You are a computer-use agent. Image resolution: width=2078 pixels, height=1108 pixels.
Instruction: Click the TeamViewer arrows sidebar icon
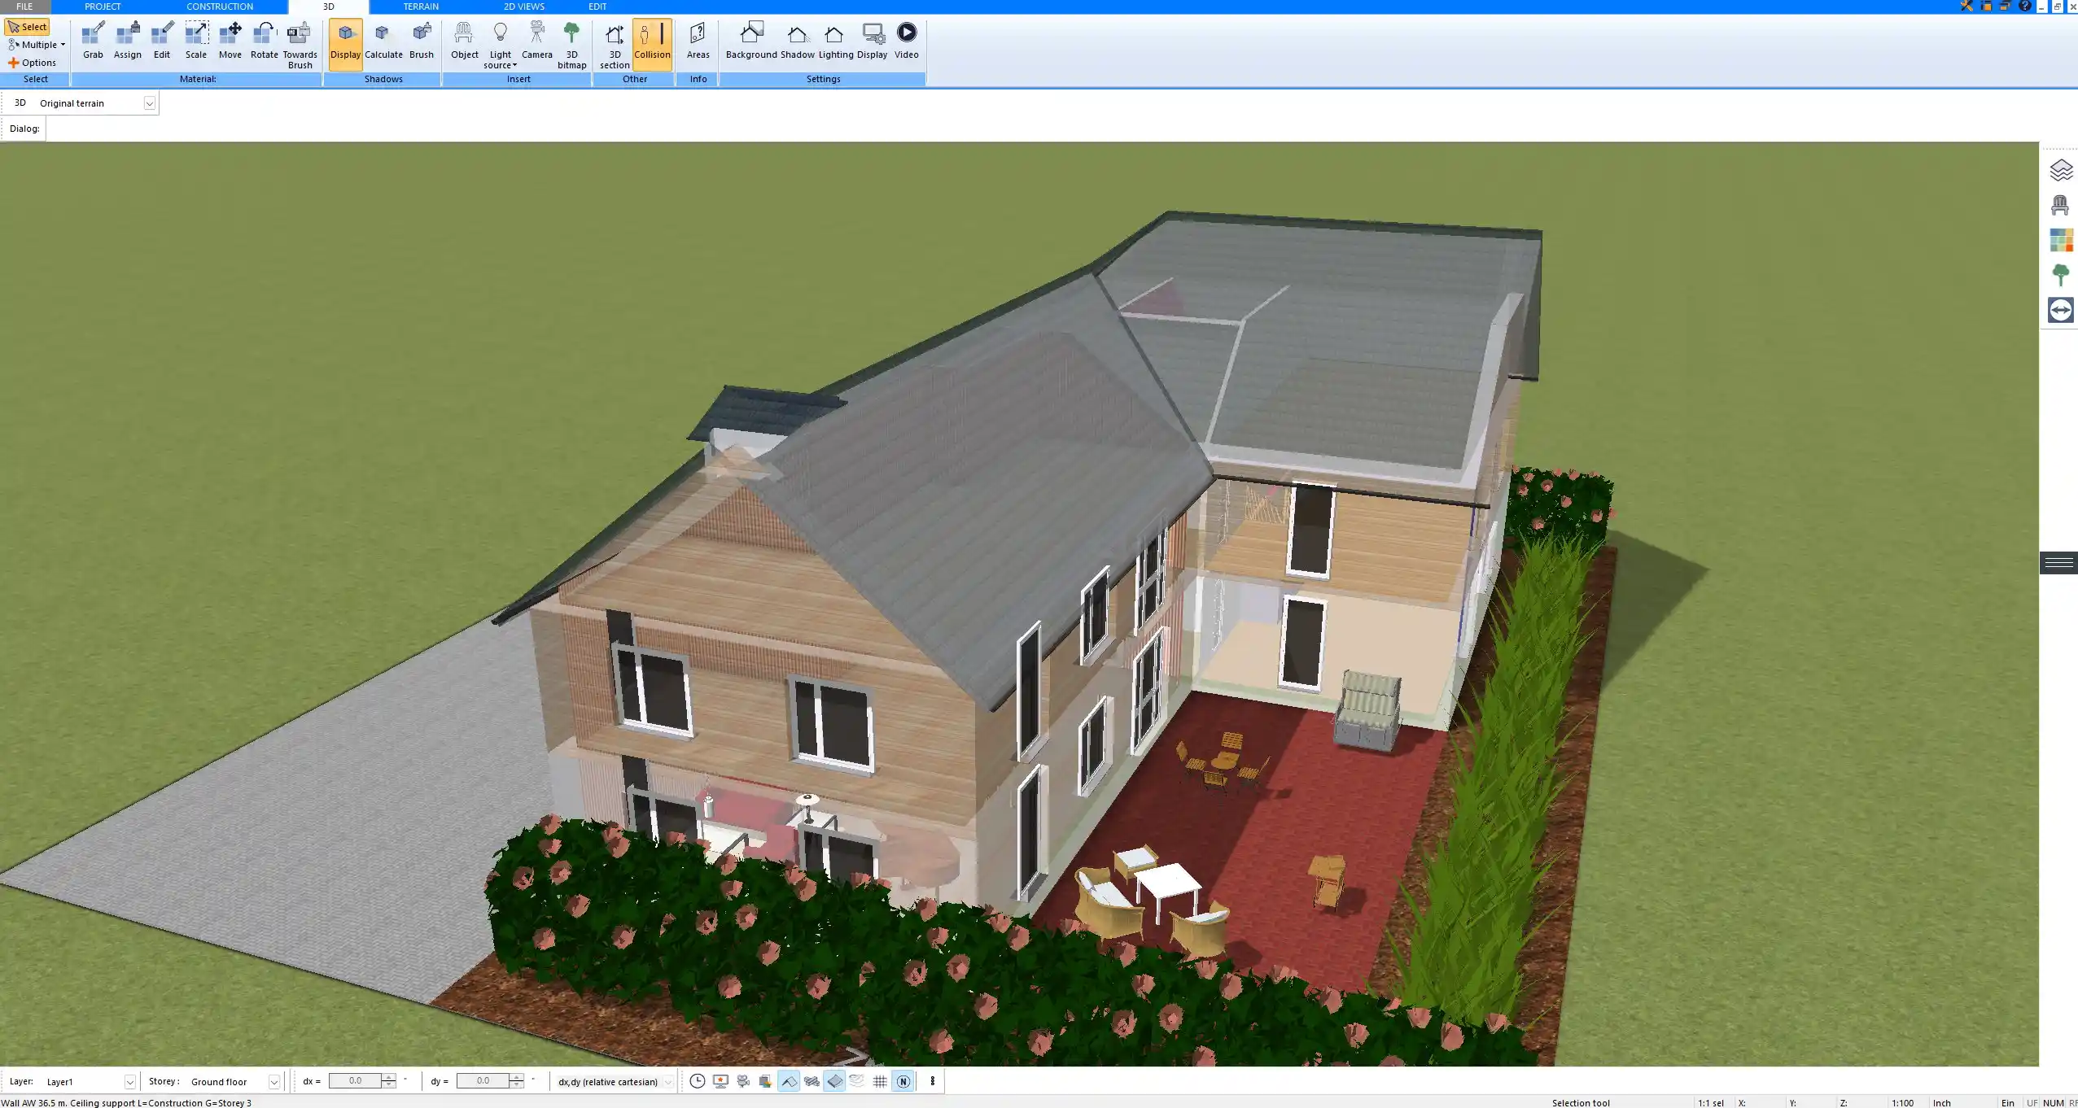pyautogui.click(x=2060, y=310)
